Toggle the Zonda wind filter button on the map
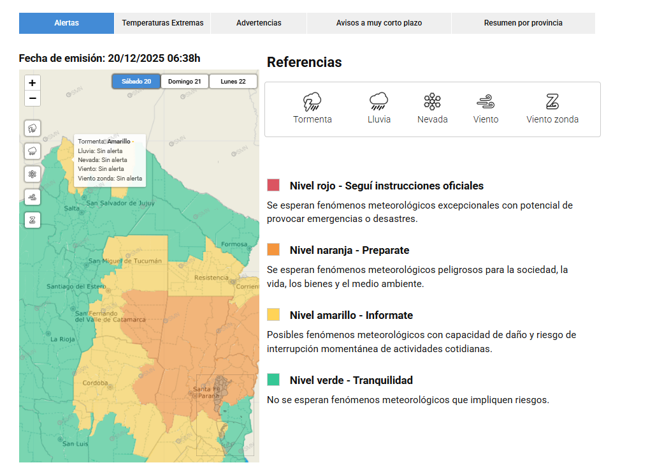The image size is (648, 465). tap(32, 220)
